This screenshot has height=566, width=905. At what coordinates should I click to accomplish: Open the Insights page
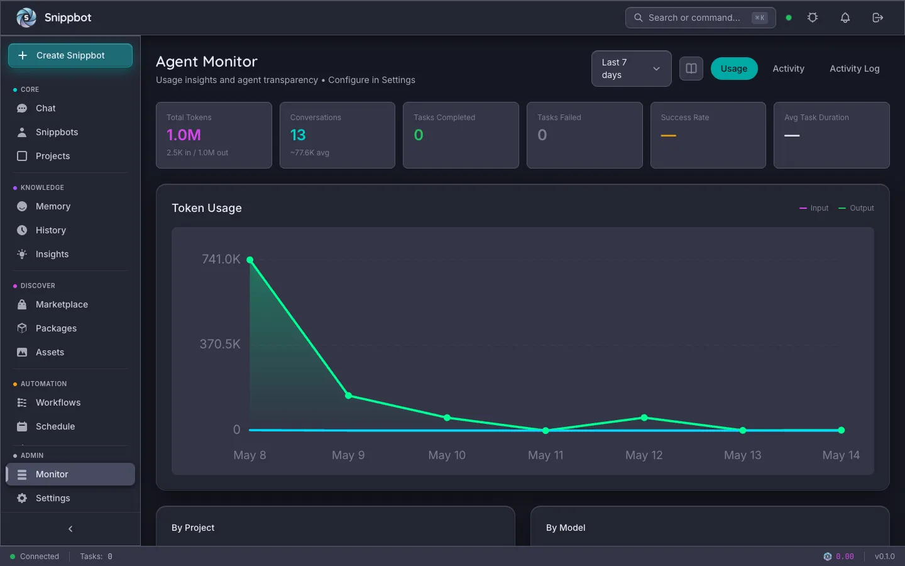coord(70,254)
